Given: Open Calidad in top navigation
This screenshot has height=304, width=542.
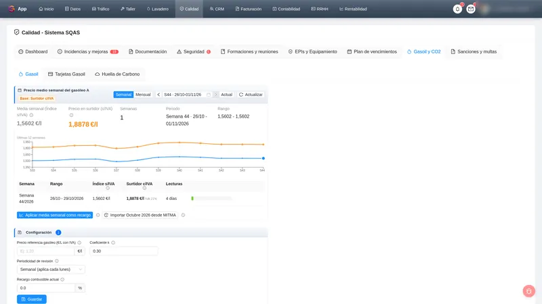Looking at the screenshot, I should (189, 9).
